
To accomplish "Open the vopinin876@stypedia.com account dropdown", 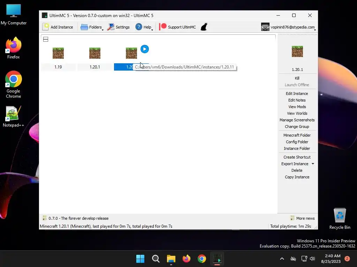I will [x=288, y=27].
